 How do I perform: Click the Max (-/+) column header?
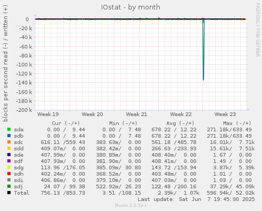click(x=237, y=123)
